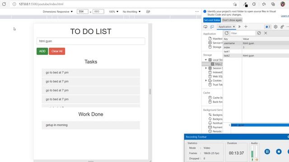Click the red Clear All button
The image size is (289, 162).
click(x=57, y=51)
